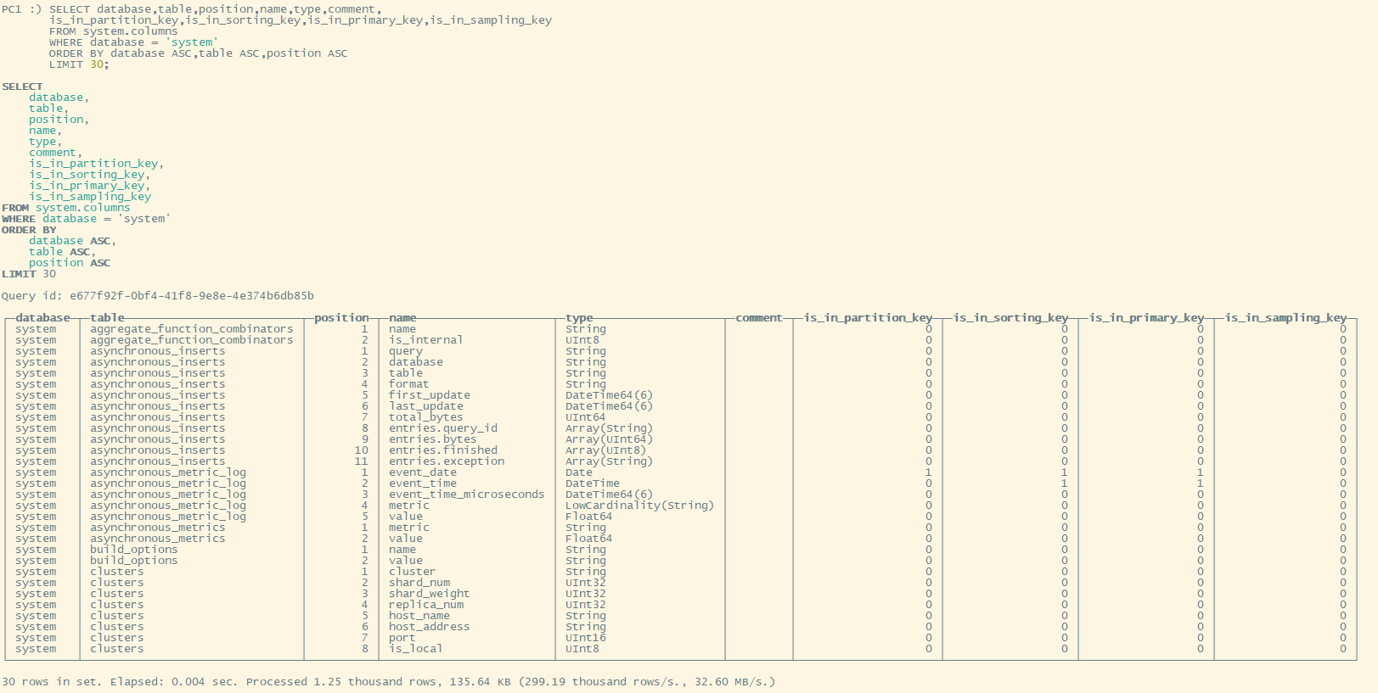The image size is (1378, 693).
Task: Click the bold 'ORDER BY' keyword in echoed query
Action: click(29, 230)
